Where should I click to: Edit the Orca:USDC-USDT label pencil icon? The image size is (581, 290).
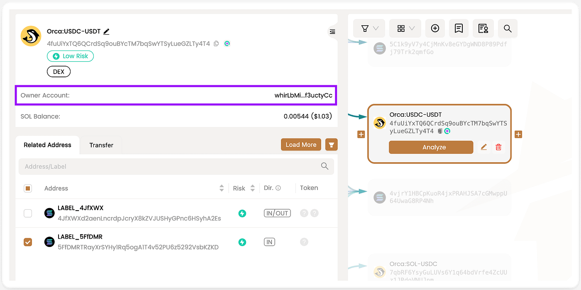tap(107, 31)
